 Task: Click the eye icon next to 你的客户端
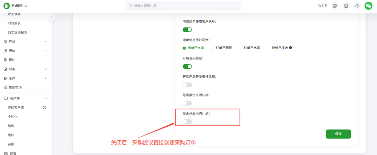pos(45,108)
